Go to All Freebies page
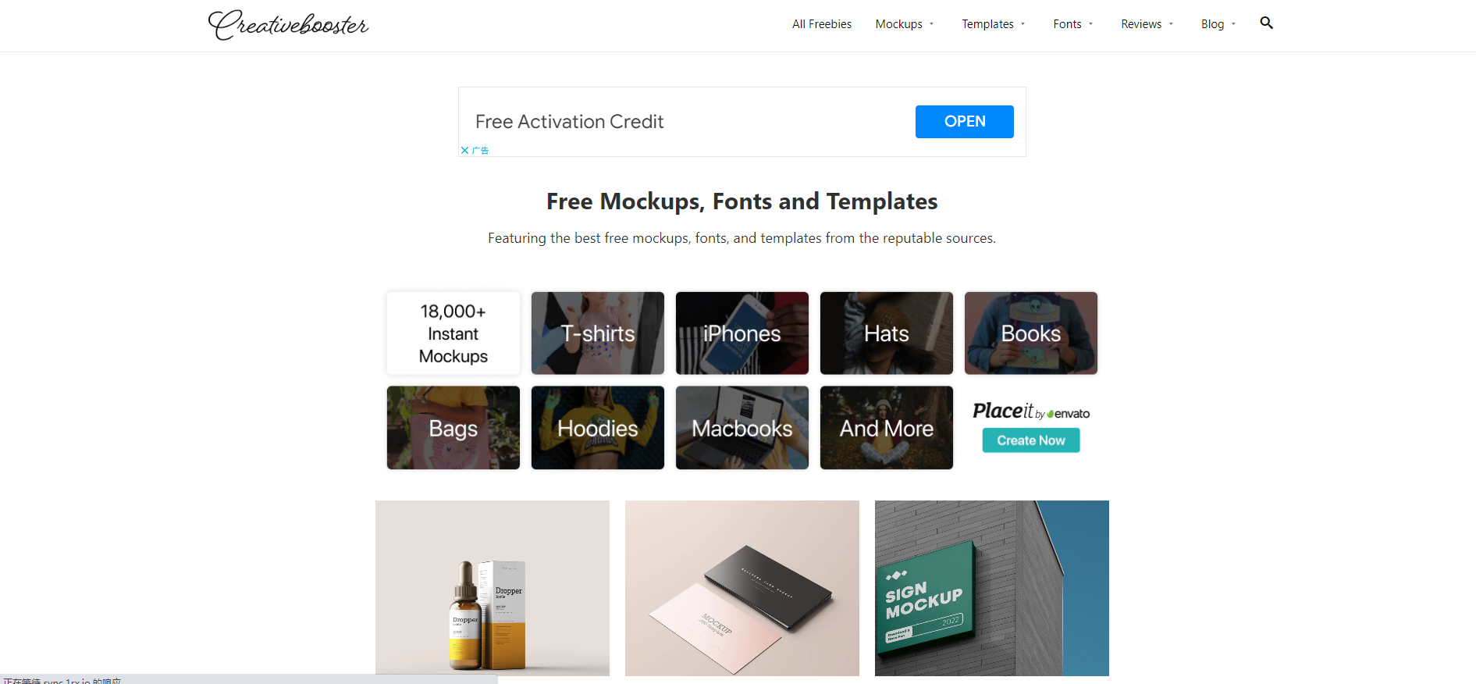The height and width of the screenshot is (684, 1476). pyautogui.click(x=821, y=24)
